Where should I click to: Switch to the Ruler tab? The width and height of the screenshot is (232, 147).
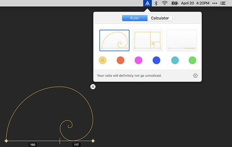click(135, 18)
